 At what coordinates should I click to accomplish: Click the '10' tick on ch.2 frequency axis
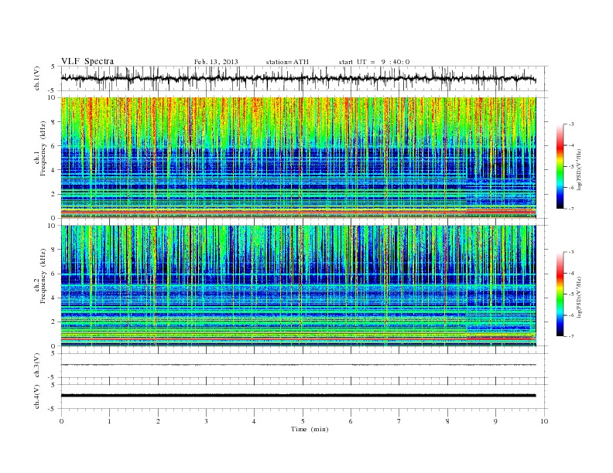tap(52, 226)
